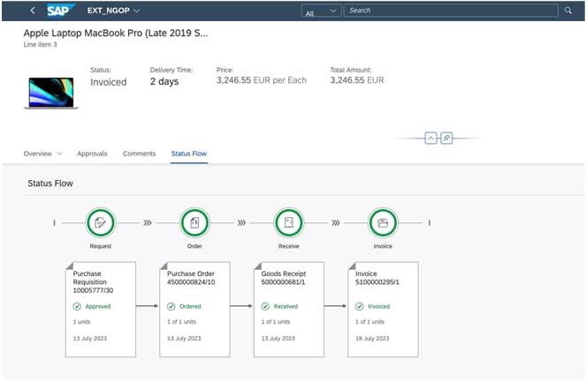Click the chevrons between Order and Receive
This screenshot has width=586, height=382.
(x=242, y=222)
